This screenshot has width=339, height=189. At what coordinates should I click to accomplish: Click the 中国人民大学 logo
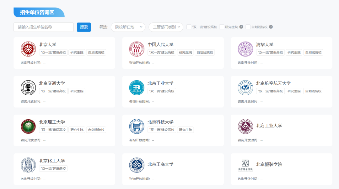point(137,49)
